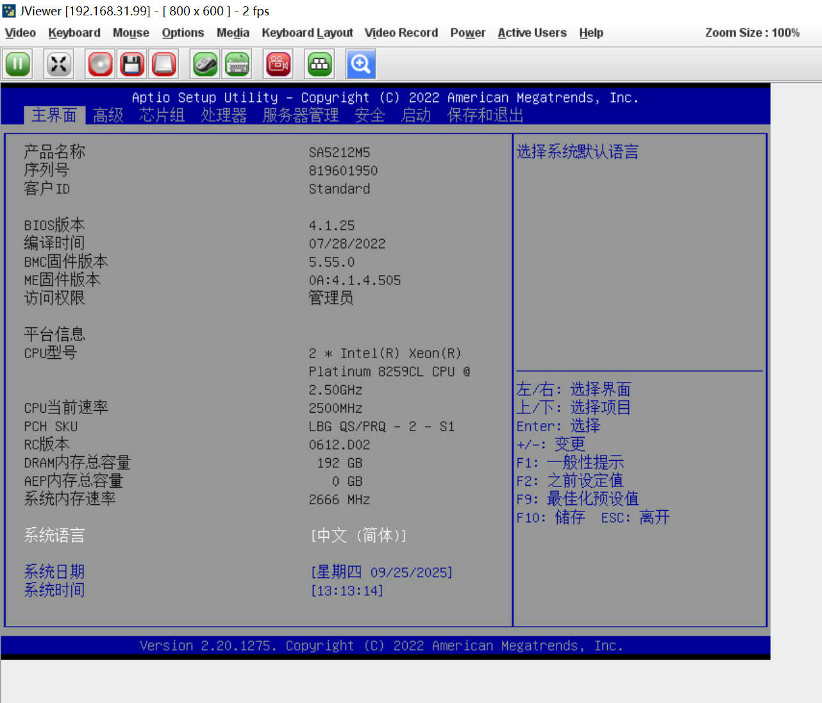The image size is (822, 703).
Task: Click the product name value SA5212M5
Action: [339, 153]
